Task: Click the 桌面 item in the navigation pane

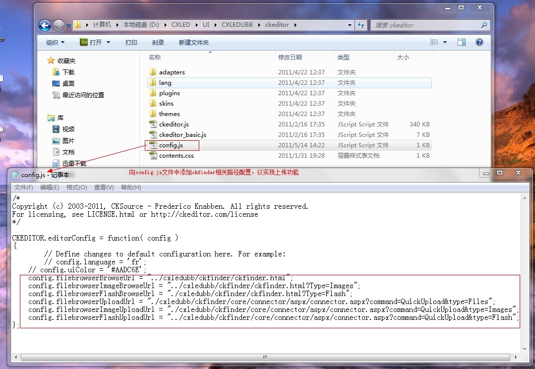Action: pos(68,84)
